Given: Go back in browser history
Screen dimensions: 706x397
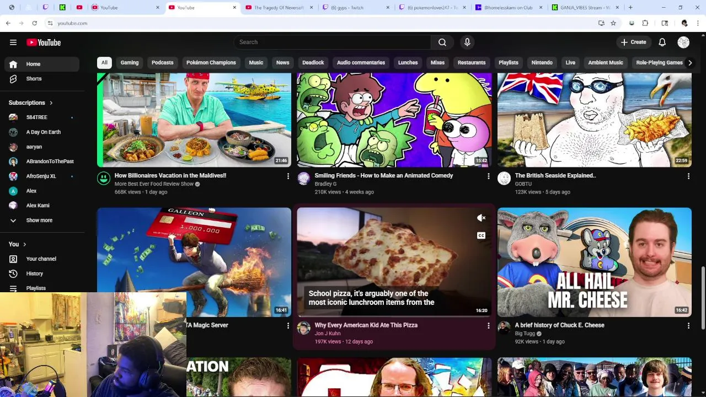Looking at the screenshot, I should point(8,23).
